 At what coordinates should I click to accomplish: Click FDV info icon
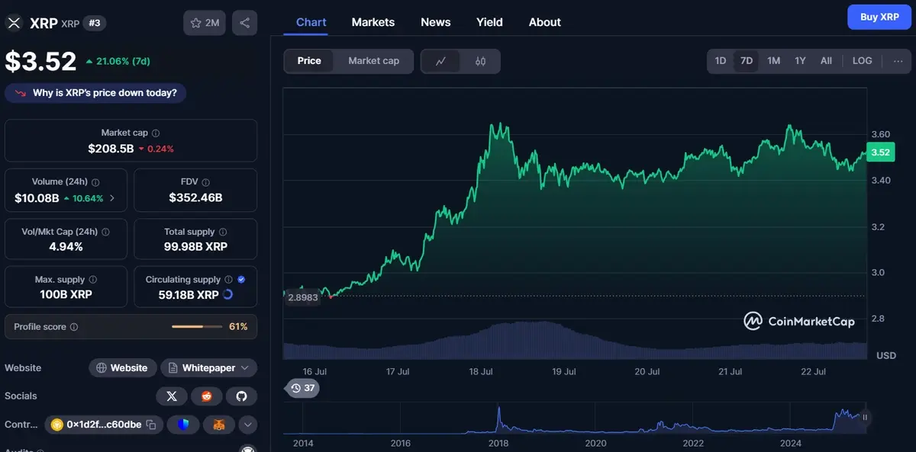coord(206,182)
